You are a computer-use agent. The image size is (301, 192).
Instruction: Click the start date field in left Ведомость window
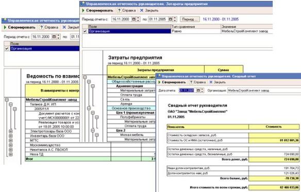[x=42, y=37]
